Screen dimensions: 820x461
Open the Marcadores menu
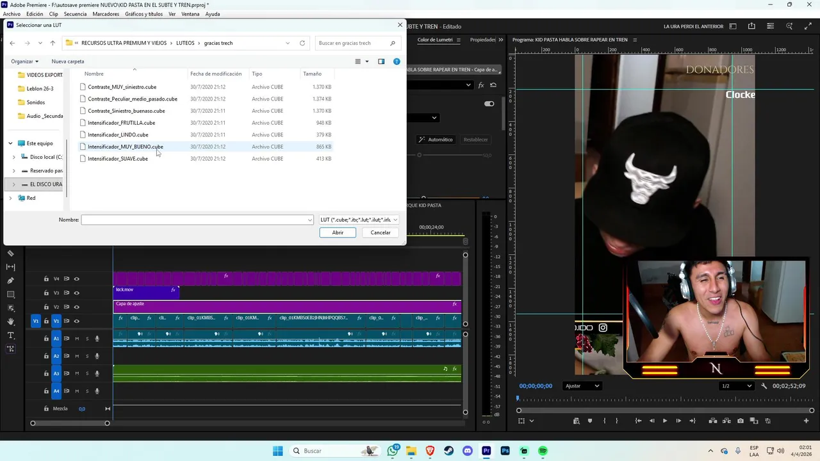(106, 14)
